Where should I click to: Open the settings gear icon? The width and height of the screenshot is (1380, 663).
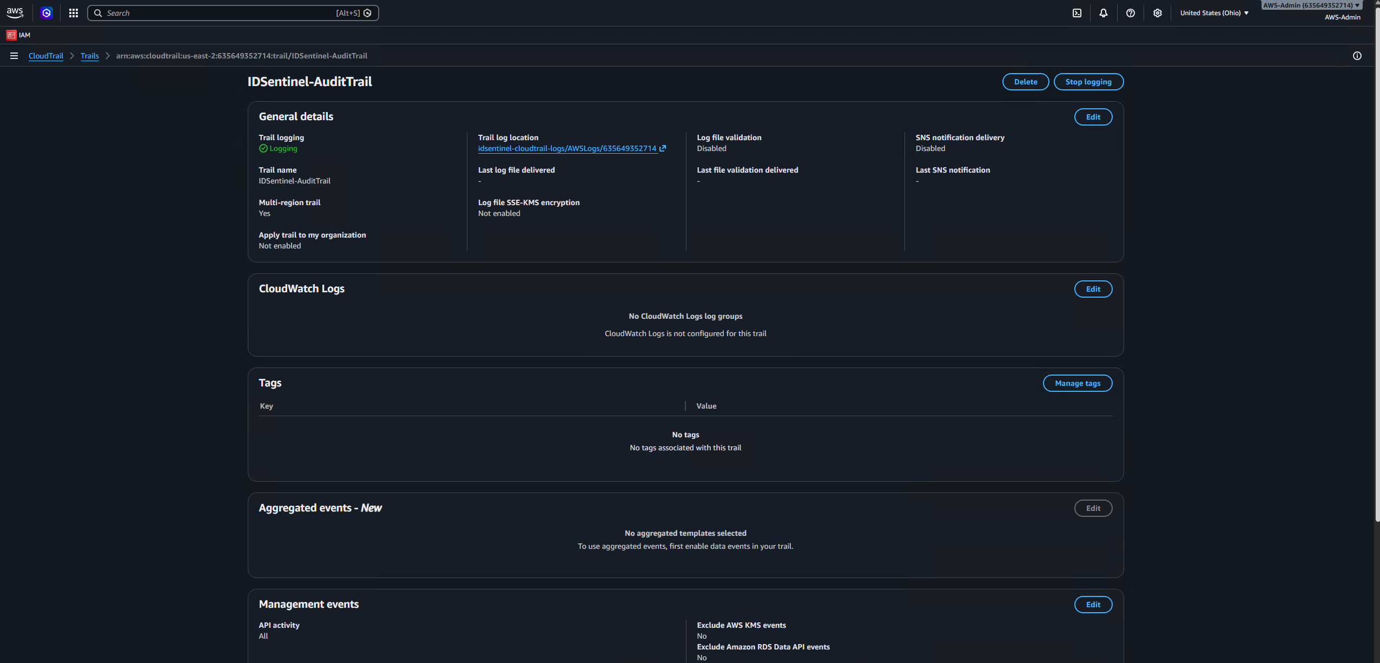tap(1157, 13)
